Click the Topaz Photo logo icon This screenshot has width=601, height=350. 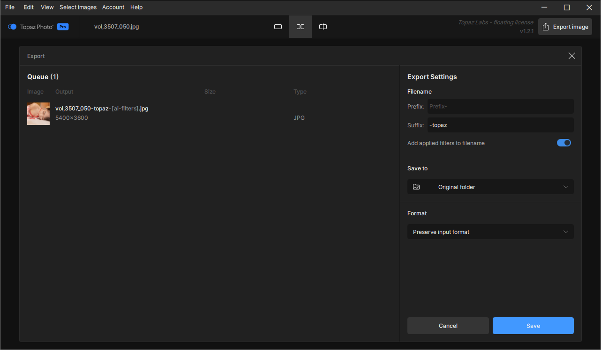coord(12,27)
